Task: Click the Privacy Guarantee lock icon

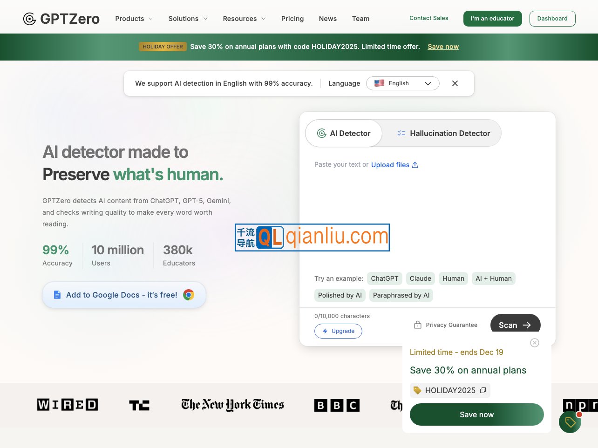Action: pyautogui.click(x=418, y=325)
